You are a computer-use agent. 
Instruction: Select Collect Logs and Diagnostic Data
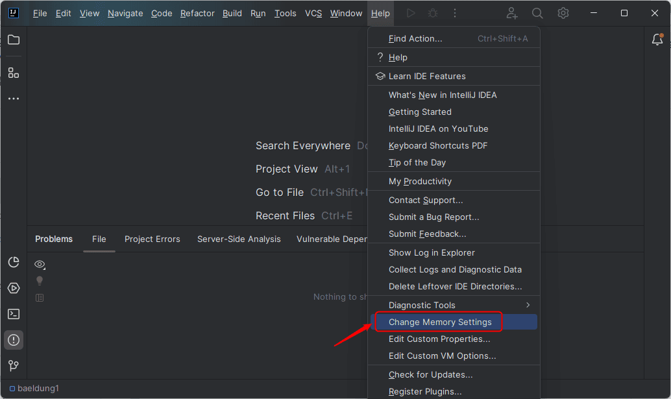click(x=454, y=270)
